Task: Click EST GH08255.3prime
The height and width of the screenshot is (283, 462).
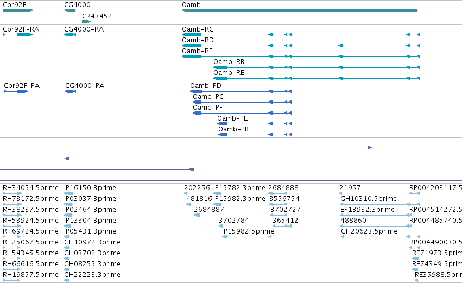Action: coord(92,264)
